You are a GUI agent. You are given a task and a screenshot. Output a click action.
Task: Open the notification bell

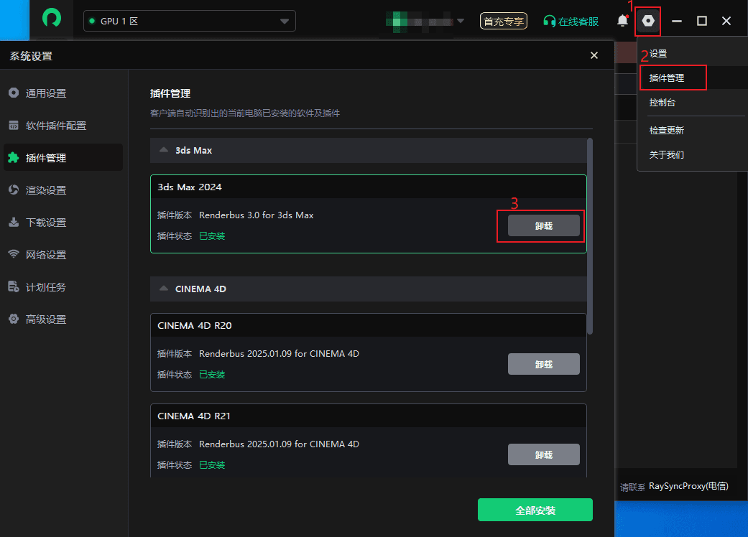622,21
